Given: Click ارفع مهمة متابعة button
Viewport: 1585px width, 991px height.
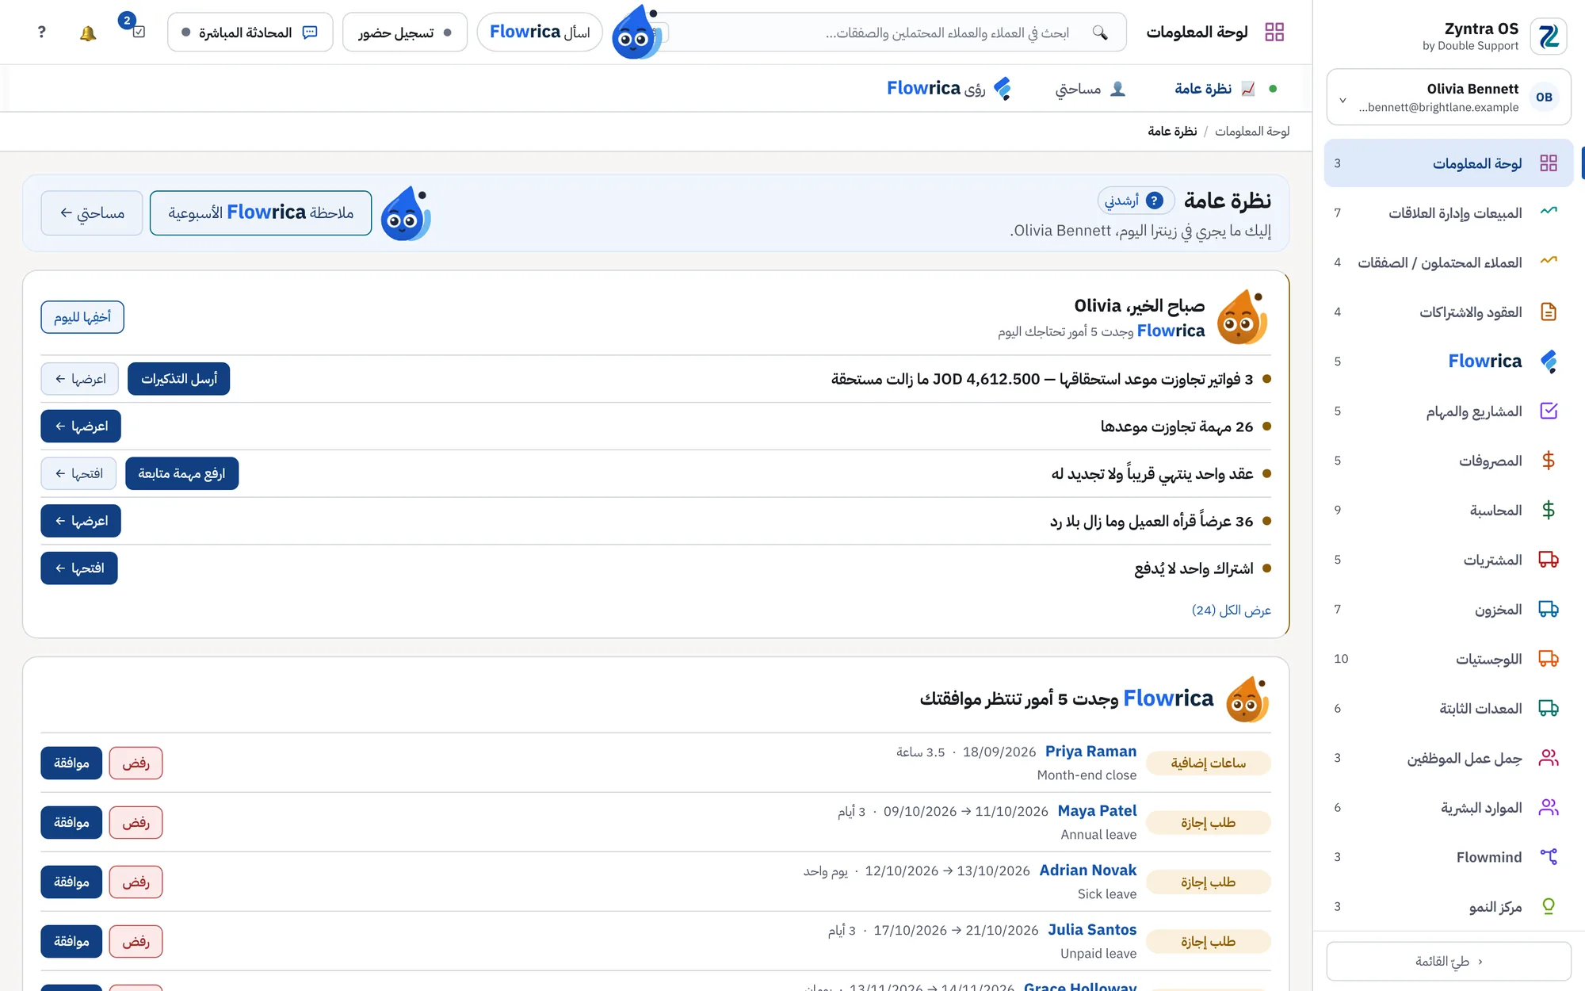Looking at the screenshot, I should click(182, 473).
